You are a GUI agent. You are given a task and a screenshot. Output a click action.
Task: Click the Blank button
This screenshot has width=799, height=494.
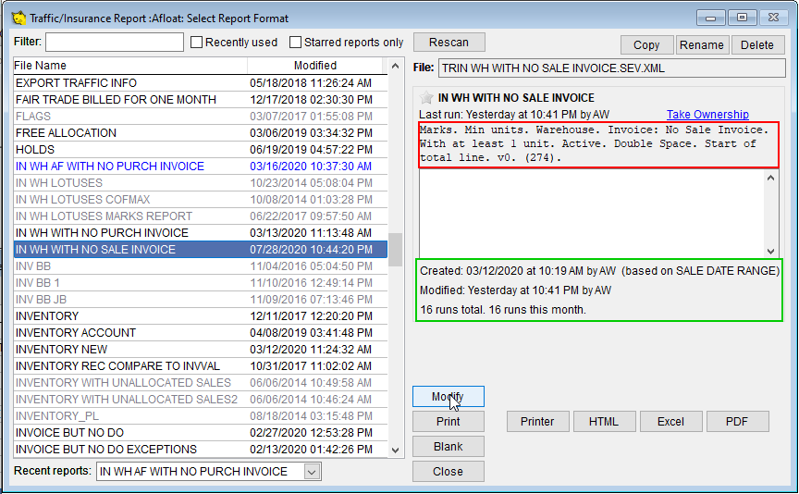(x=449, y=447)
